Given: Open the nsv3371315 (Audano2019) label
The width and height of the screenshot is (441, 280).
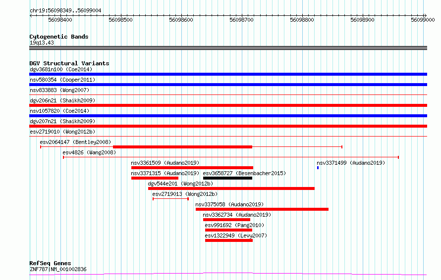Looking at the screenshot, I should 165,173.
